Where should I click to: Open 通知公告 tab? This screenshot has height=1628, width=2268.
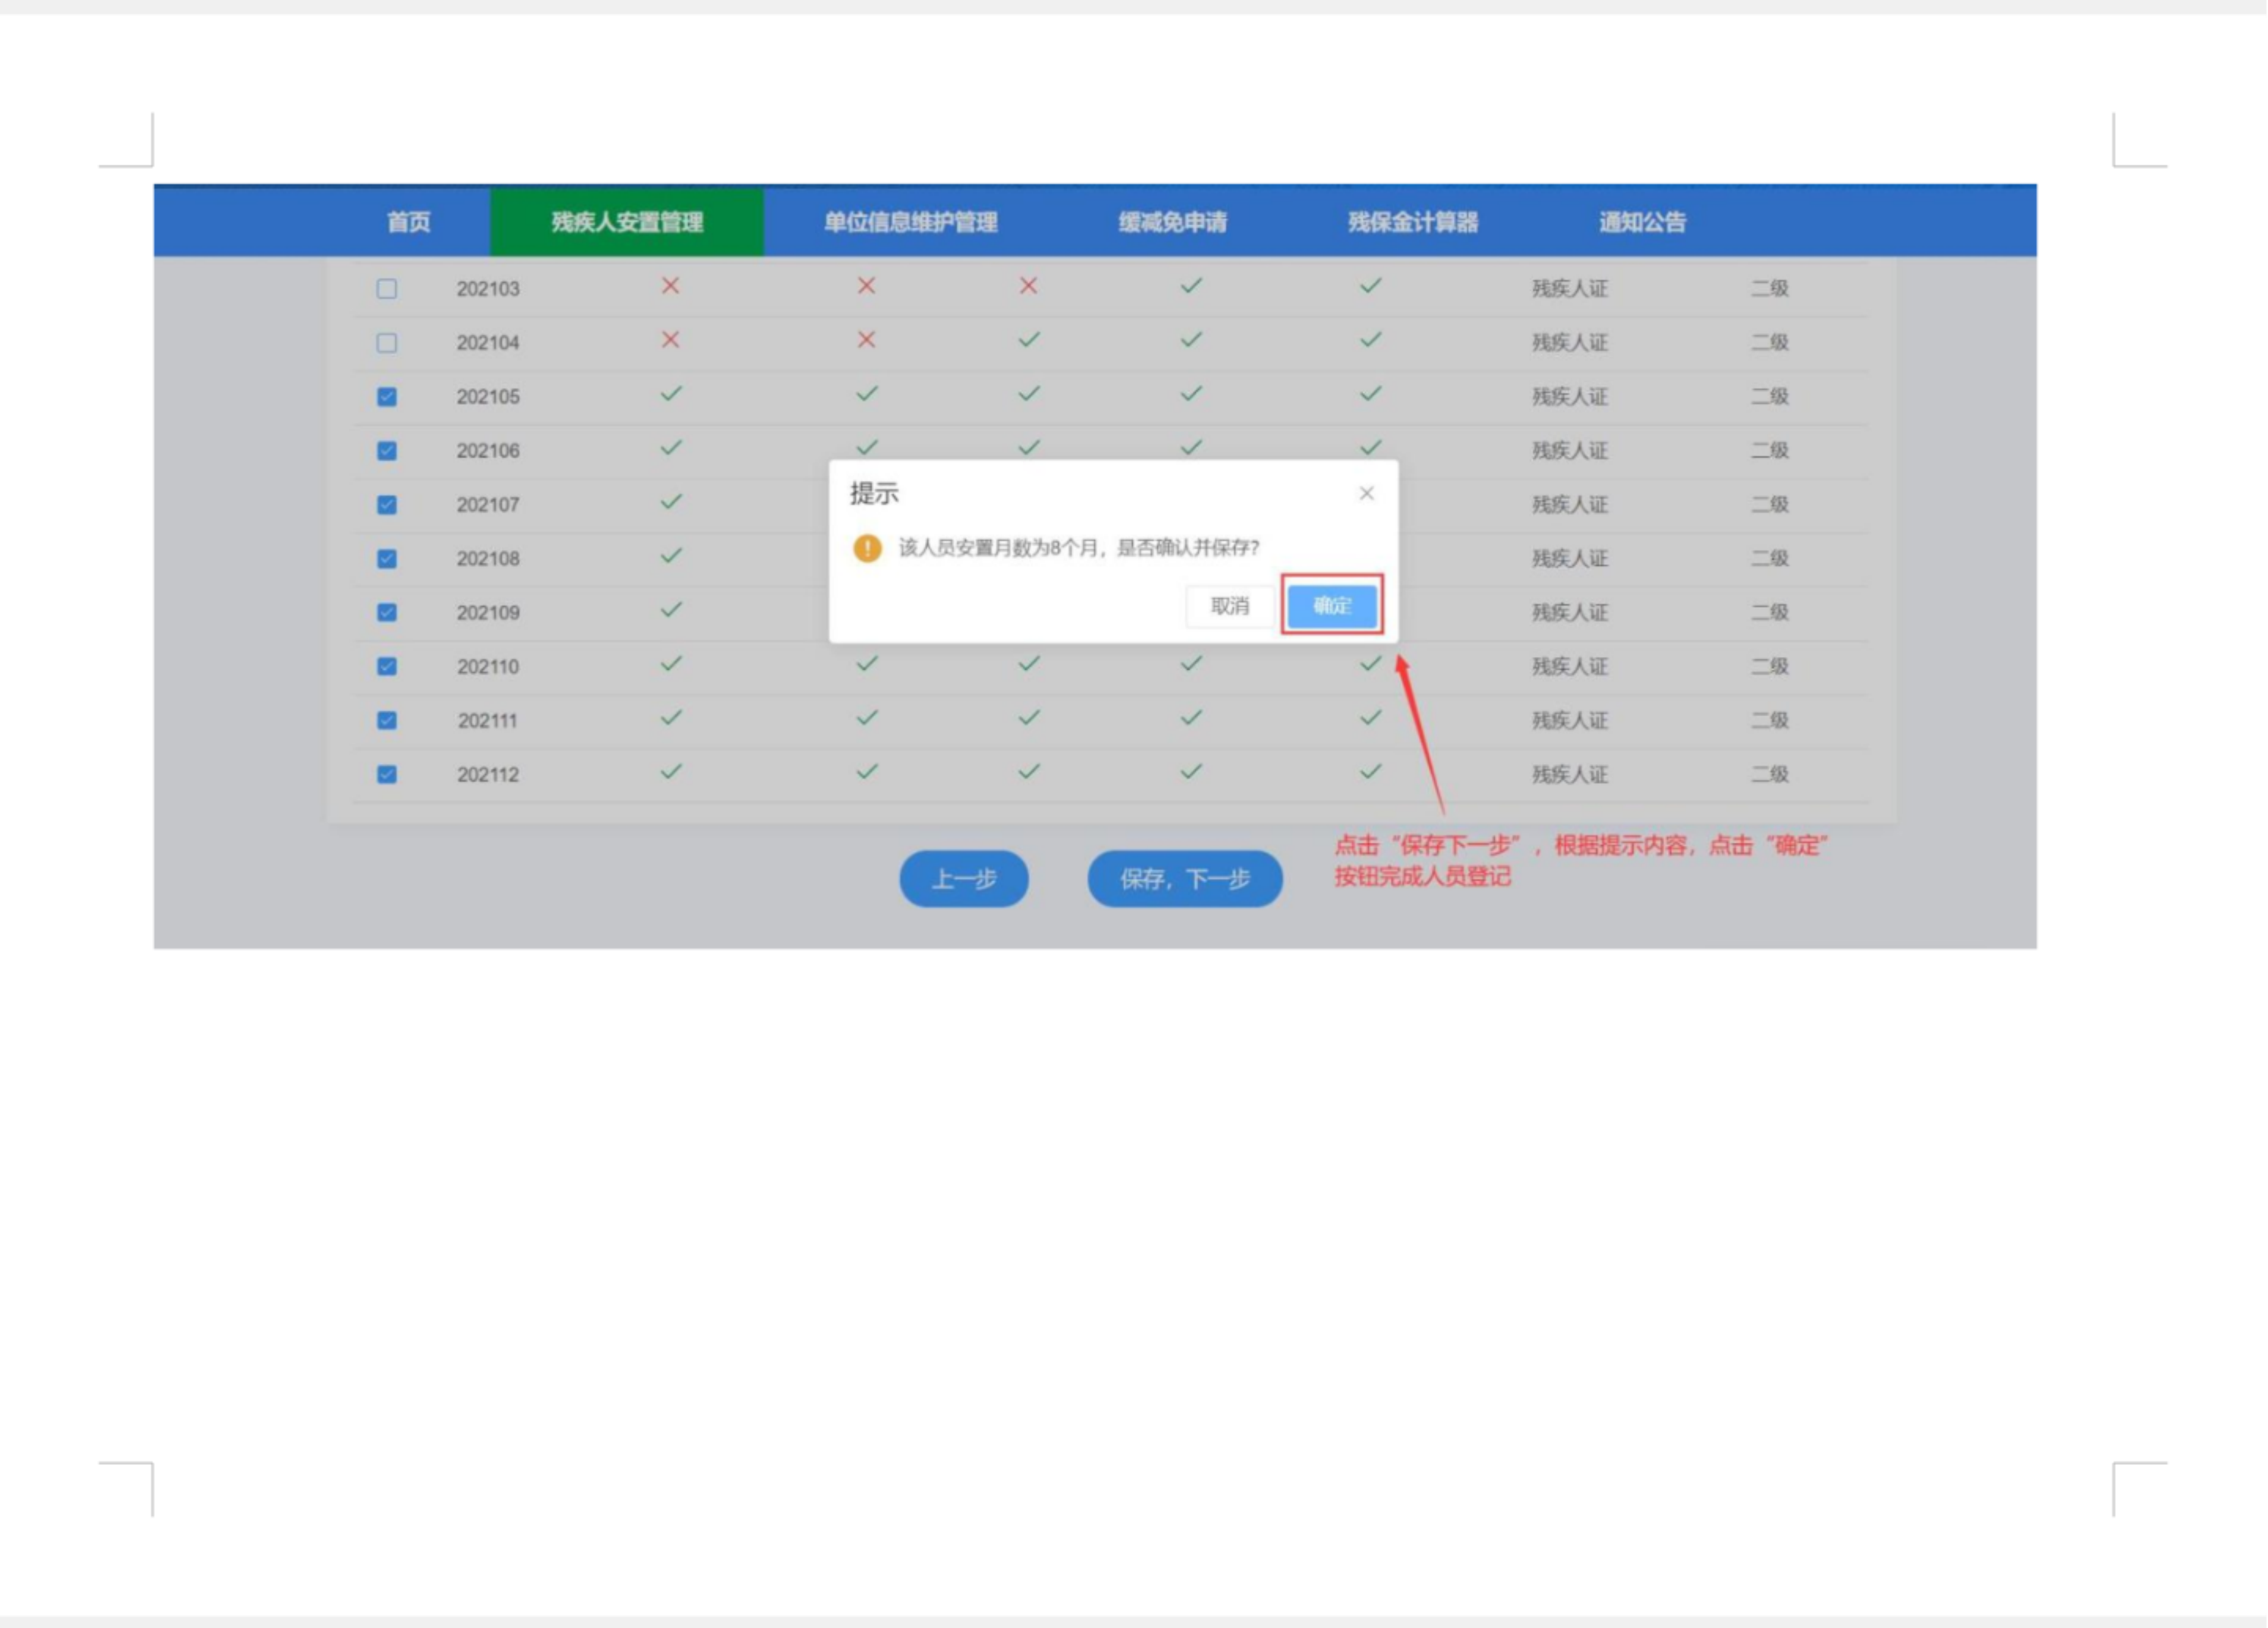[1642, 222]
